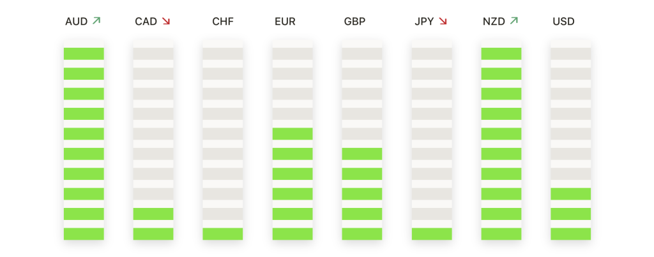Select the USD currency heading
This screenshot has width=654, height=257.
563,21
